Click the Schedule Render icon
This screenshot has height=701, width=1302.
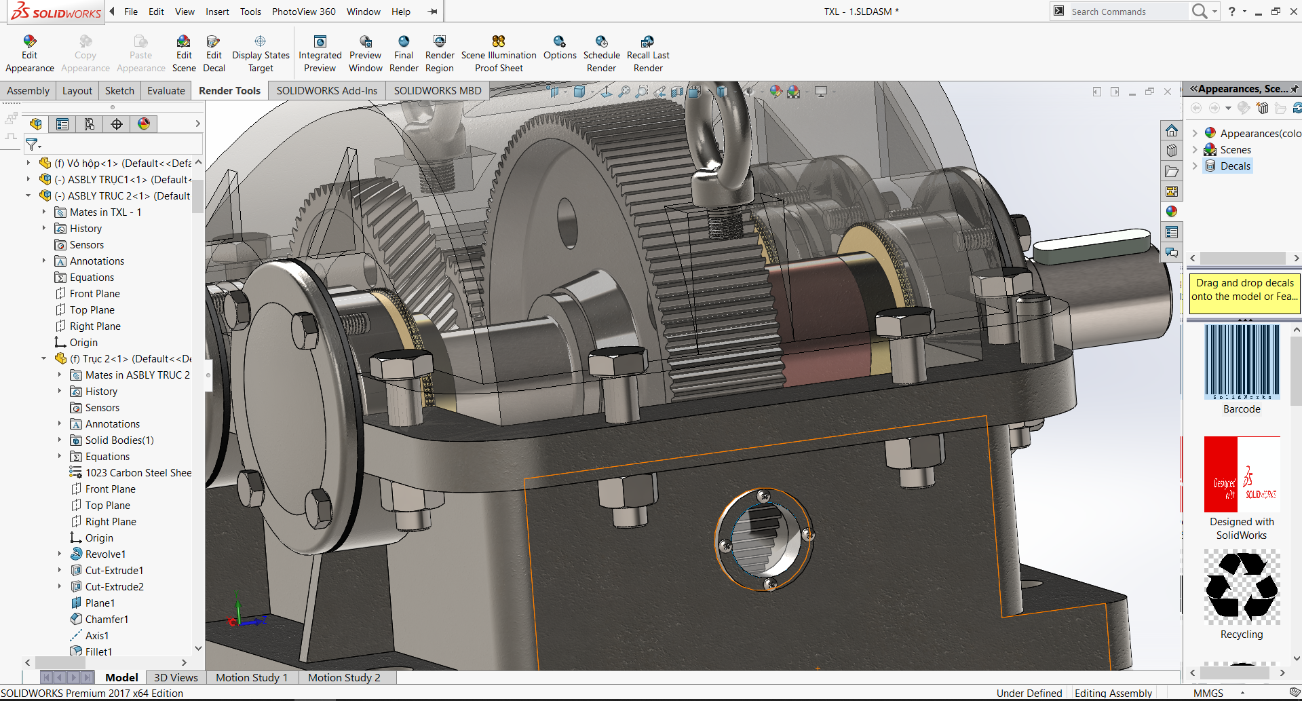[x=601, y=42]
